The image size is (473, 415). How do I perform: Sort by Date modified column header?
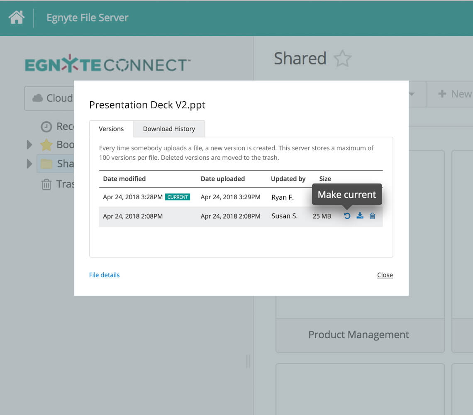click(x=124, y=179)
